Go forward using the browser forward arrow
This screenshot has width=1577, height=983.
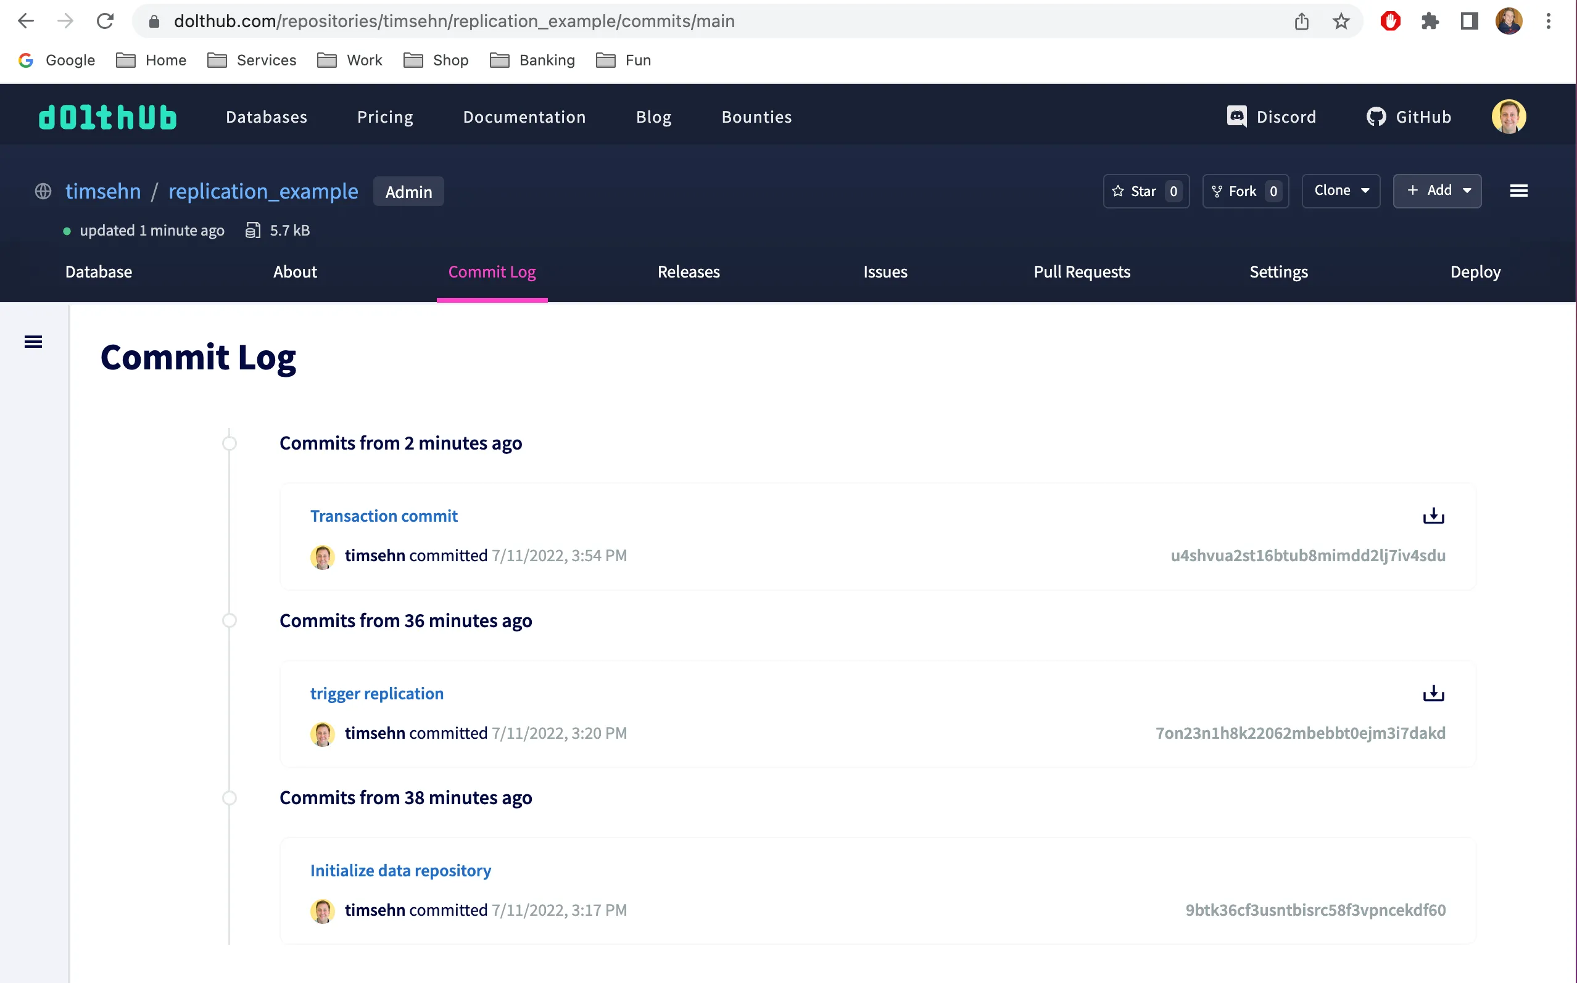click(x=65, y=21)
